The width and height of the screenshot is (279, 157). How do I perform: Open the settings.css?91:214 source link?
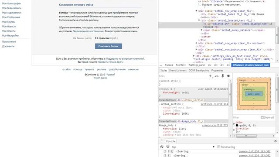pos(214,104)
